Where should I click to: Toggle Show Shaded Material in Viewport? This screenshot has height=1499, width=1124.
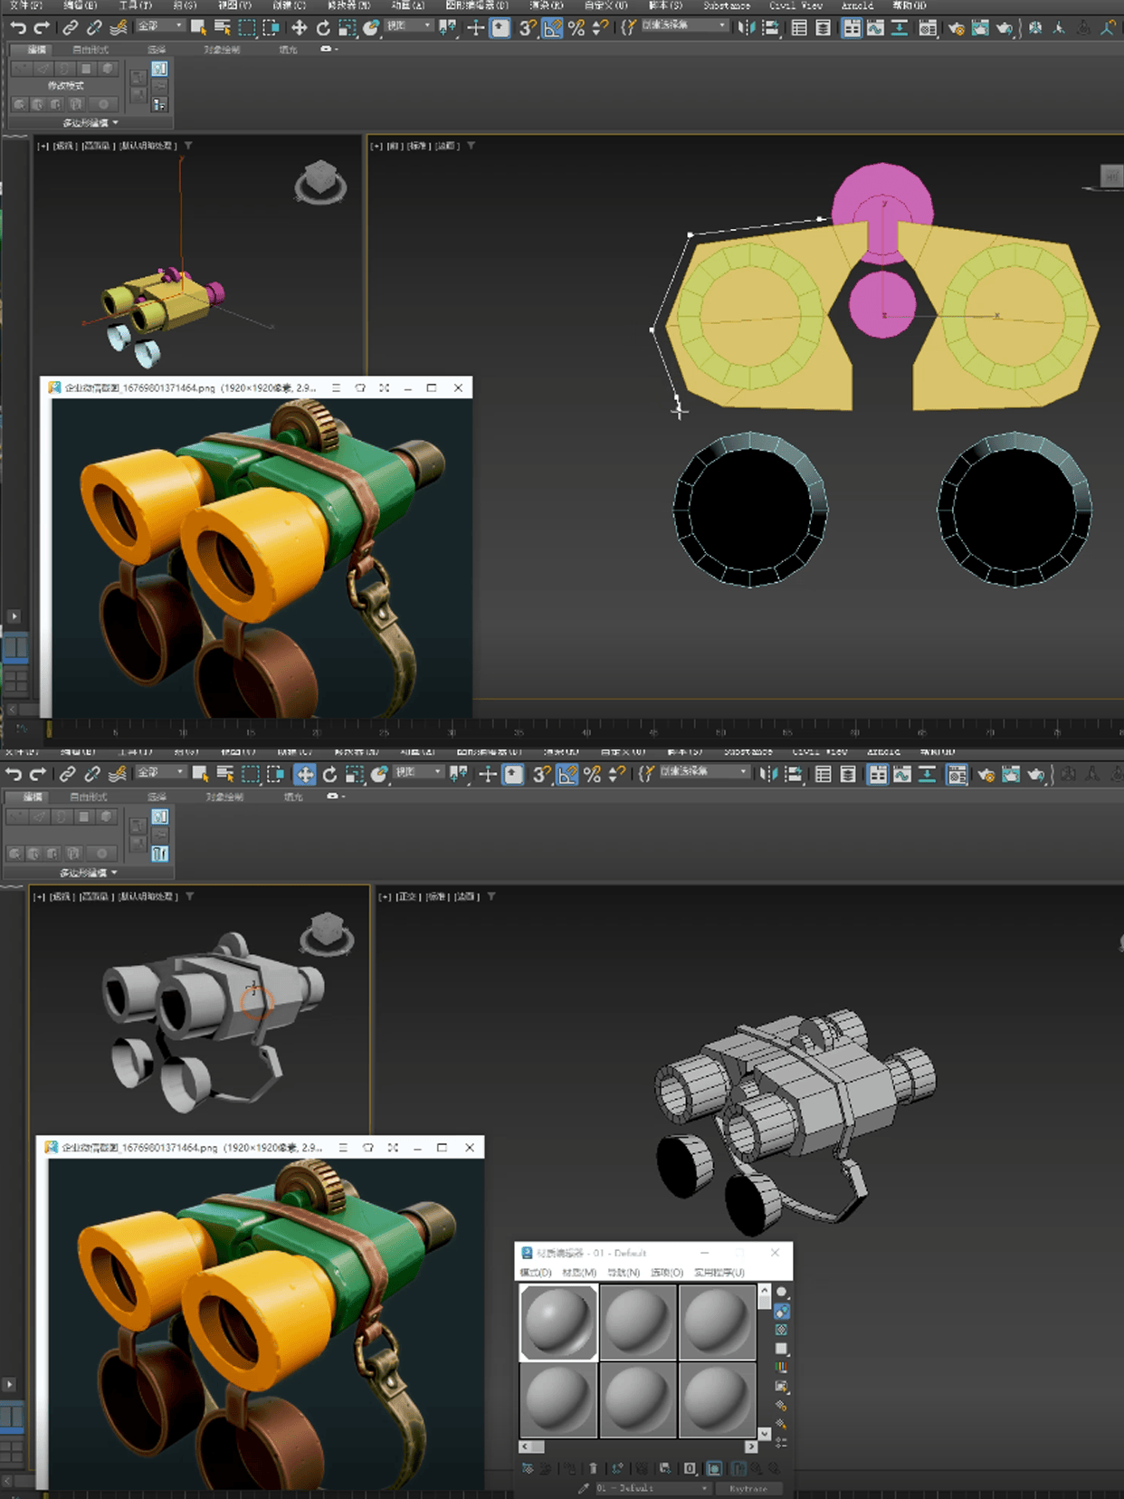click(x=714, y=1468)
